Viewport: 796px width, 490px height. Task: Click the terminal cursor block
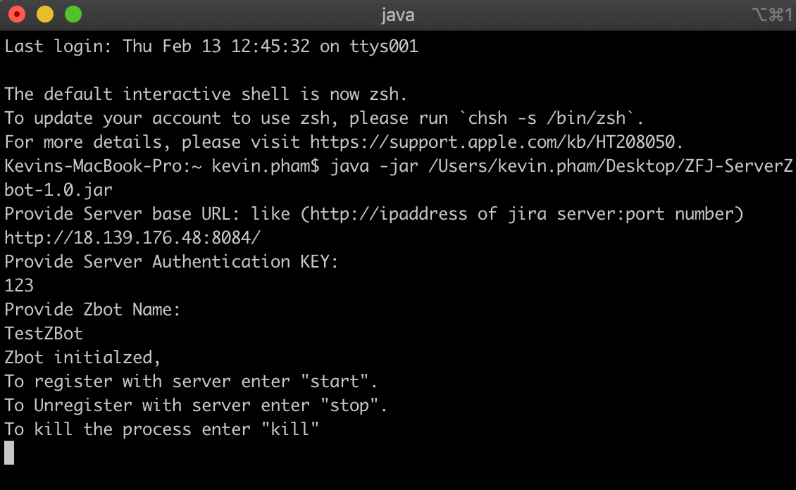click(x=9, y=453)
